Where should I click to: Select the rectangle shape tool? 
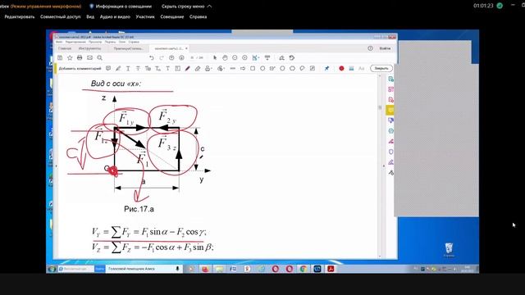(253, 68)
